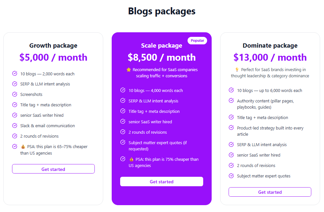Image resolution: width=324 pixels, height=212 pixels.
Task: Click checkmark next to Screenshots feature
Action: pyautogui.click(x=15, y=94)
